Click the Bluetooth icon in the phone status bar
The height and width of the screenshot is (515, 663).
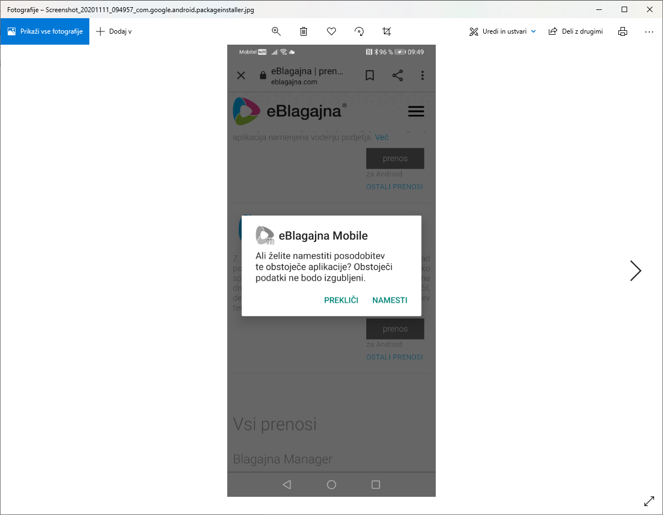[376, 52]
